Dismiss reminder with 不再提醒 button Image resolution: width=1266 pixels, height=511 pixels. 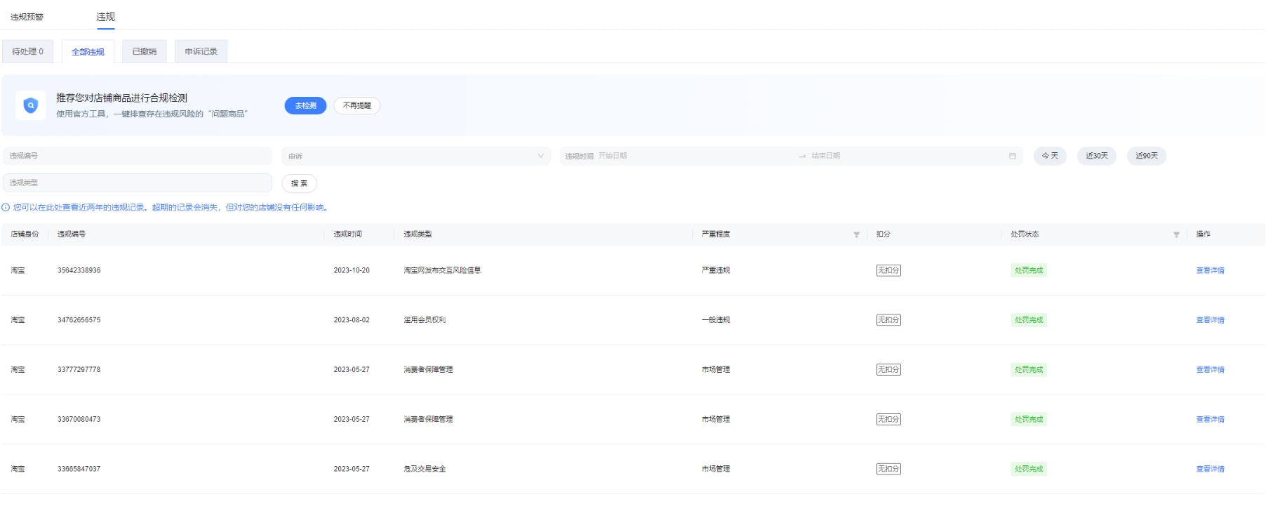[357, 105]
